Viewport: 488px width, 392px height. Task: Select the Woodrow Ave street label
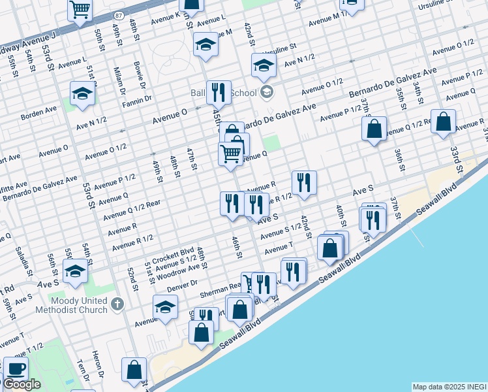(x=178, y=272)
